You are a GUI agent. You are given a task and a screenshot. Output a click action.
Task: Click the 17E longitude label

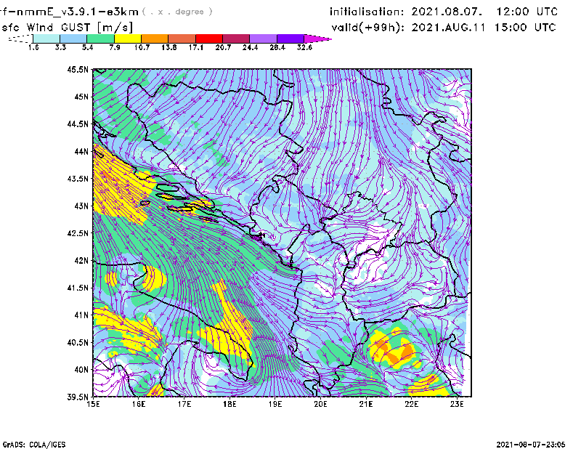pos(184,404)
